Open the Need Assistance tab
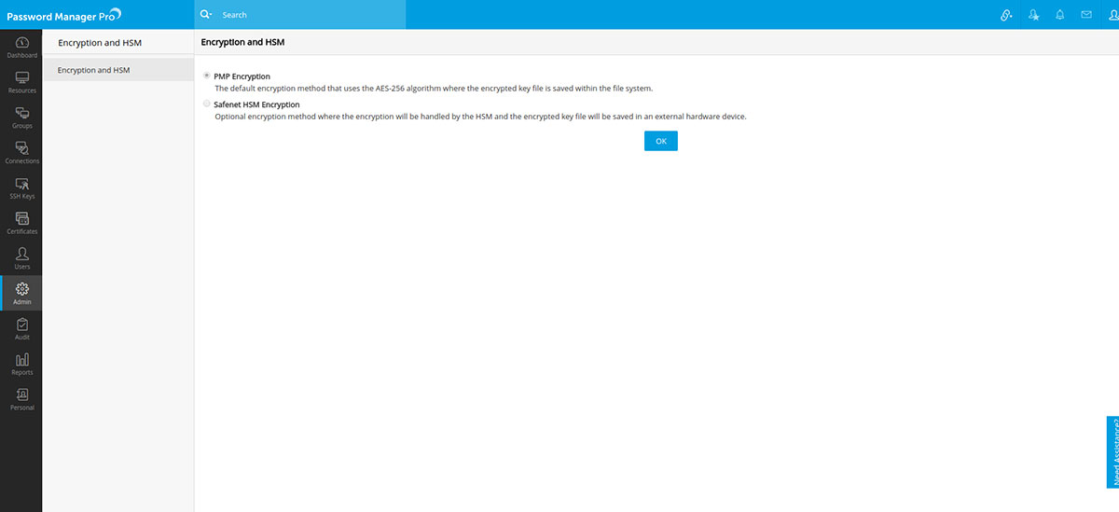Image resolution: width=1119 pixels, height=512 pixels. pyautogui.click(x=1112, y=452)
